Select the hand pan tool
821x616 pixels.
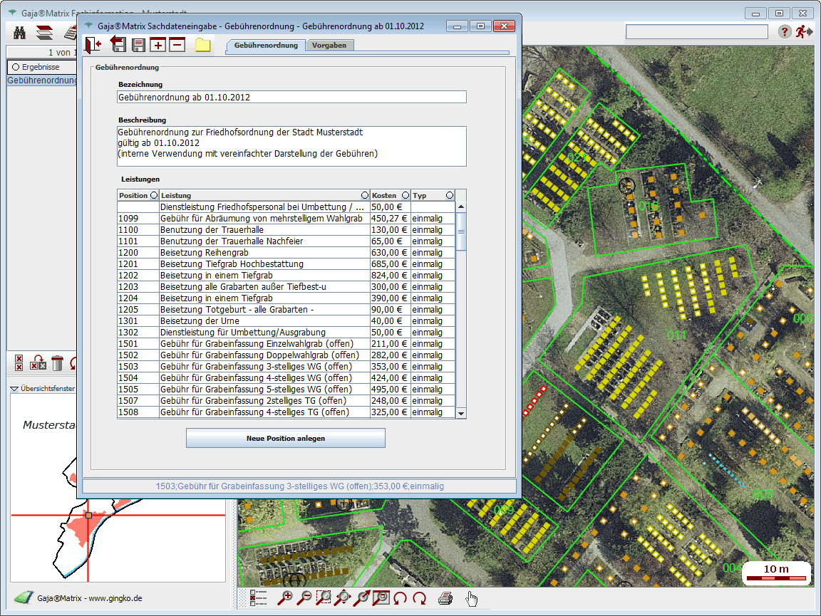pos(471,598)
